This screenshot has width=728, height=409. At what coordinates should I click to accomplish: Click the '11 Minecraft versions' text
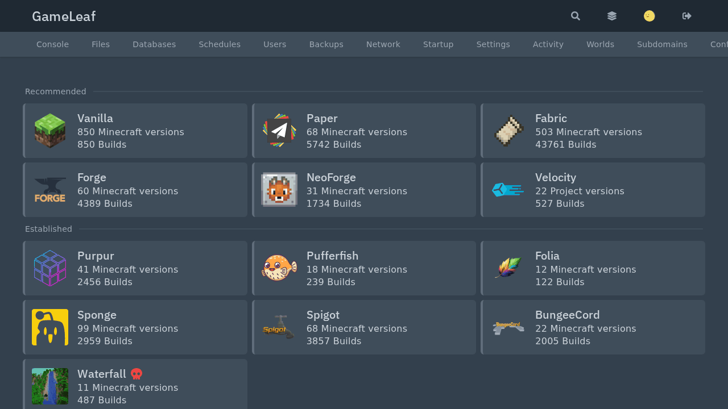(128, 387)
